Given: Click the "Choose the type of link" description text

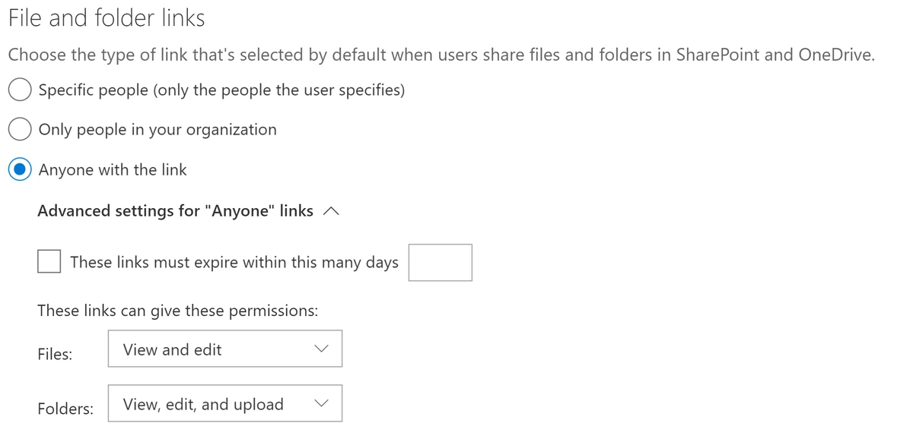Looking at the screenshot, I should [x=441, y=55].
